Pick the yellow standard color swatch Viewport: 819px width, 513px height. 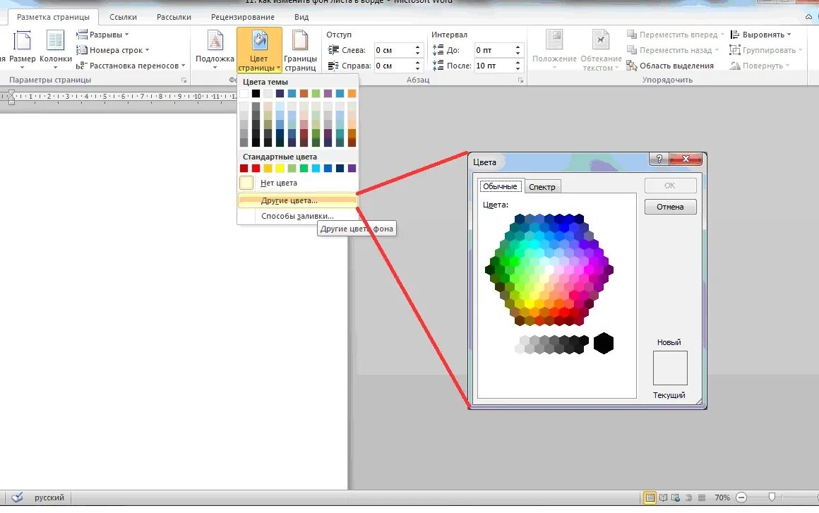280,168
